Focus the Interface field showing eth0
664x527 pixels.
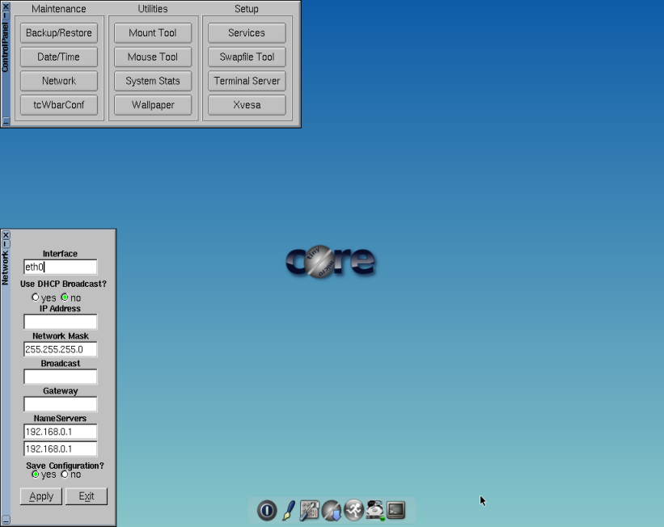pyautogui.click(x=60, y=267)
